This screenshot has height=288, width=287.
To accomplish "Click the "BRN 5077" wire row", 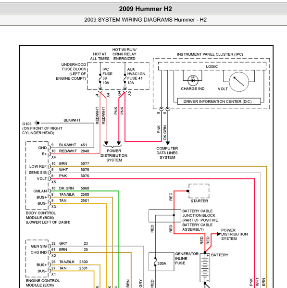I will pyautogui.click(x=70, y=163).
